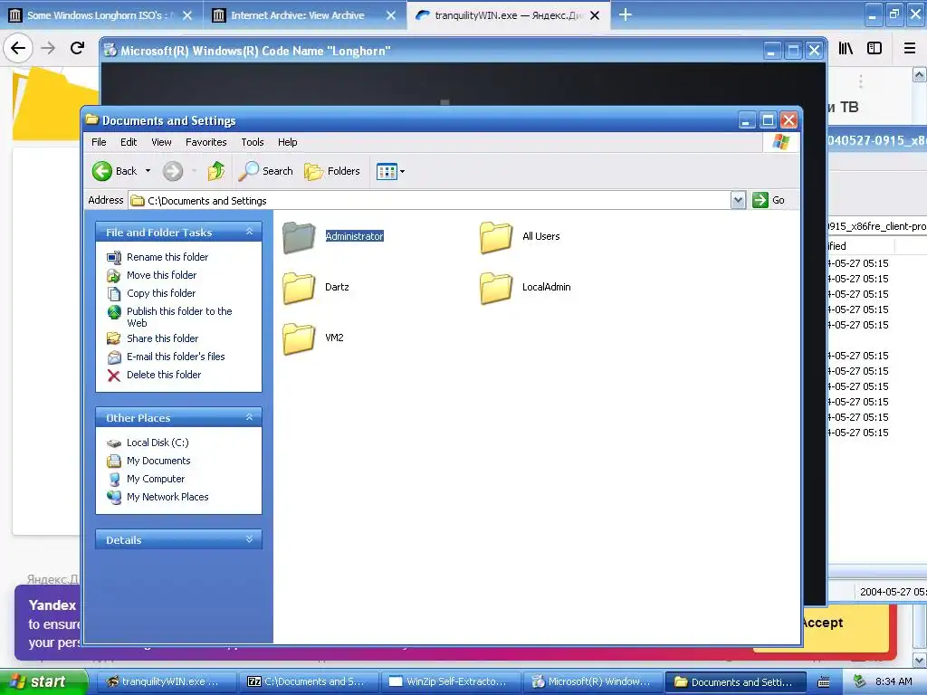Open the Back history dropdown arrow

point(148,171)
